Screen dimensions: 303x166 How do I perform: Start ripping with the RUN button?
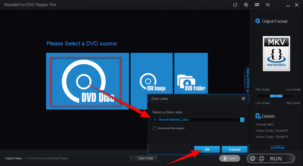[271, 159]
